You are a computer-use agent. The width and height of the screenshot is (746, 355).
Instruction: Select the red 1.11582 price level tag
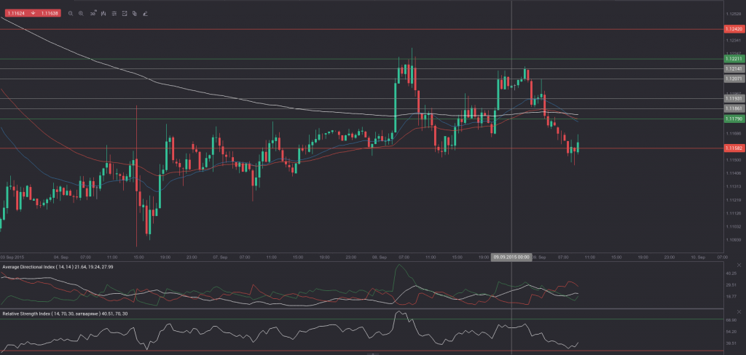(x=734, y=148)
